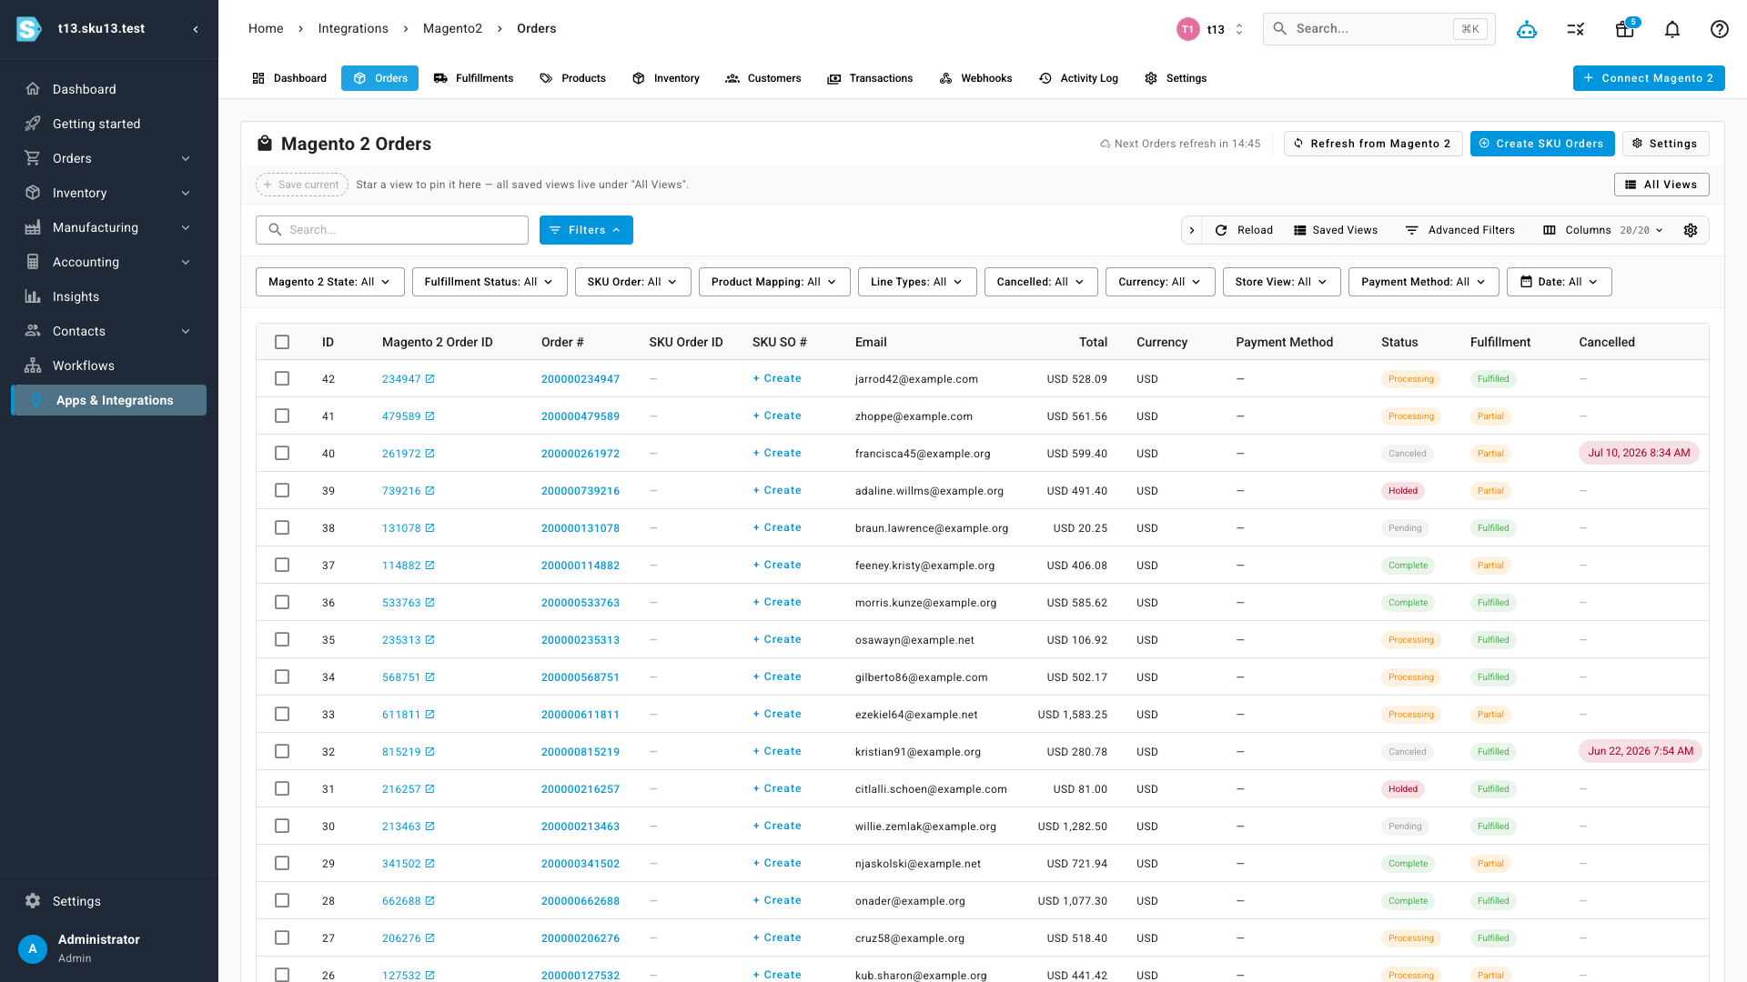The height and width of the screenshot is (982, 1747).
Task: Click the global Search box in header
Action: point(1378,29)
